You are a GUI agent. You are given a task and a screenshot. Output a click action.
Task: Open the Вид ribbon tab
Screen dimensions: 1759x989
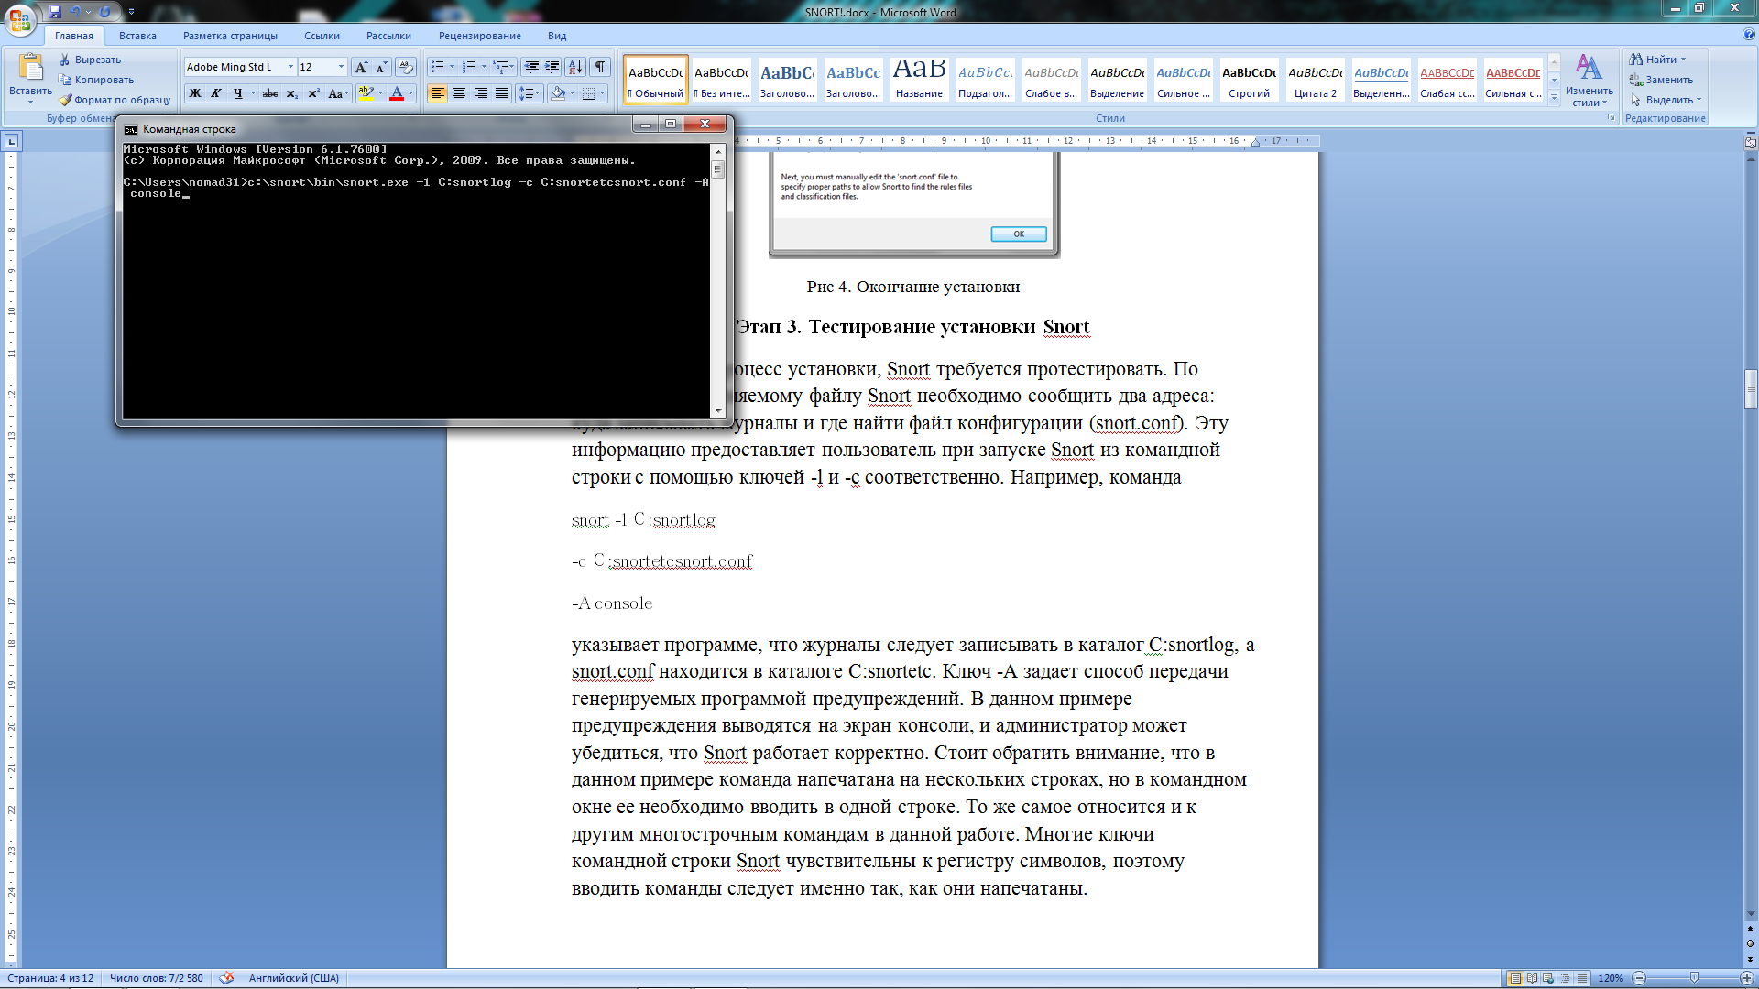click(557, 36)
